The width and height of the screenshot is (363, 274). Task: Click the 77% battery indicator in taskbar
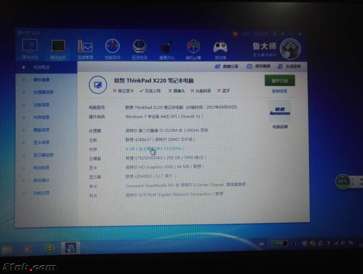click(x=280, y=243)
